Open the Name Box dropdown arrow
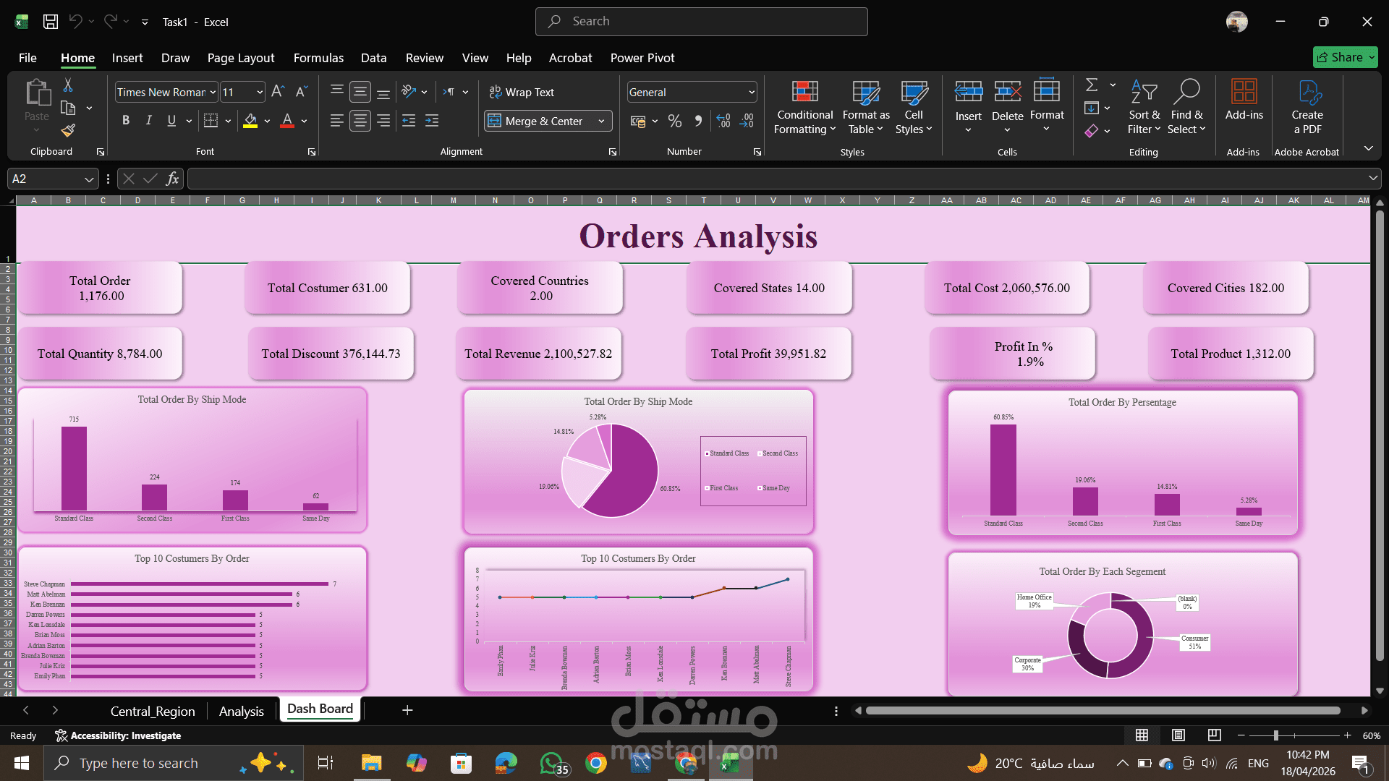This screenshot has height=781, width=1389. tap(89, 179)
